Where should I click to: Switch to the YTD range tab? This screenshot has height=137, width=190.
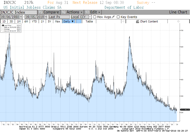click(x=34, y=22)
